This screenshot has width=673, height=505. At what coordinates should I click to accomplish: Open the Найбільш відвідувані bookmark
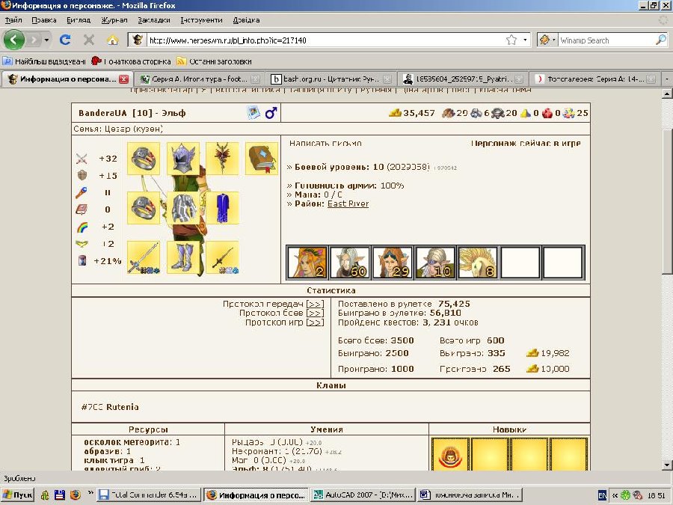coord(45,61)
